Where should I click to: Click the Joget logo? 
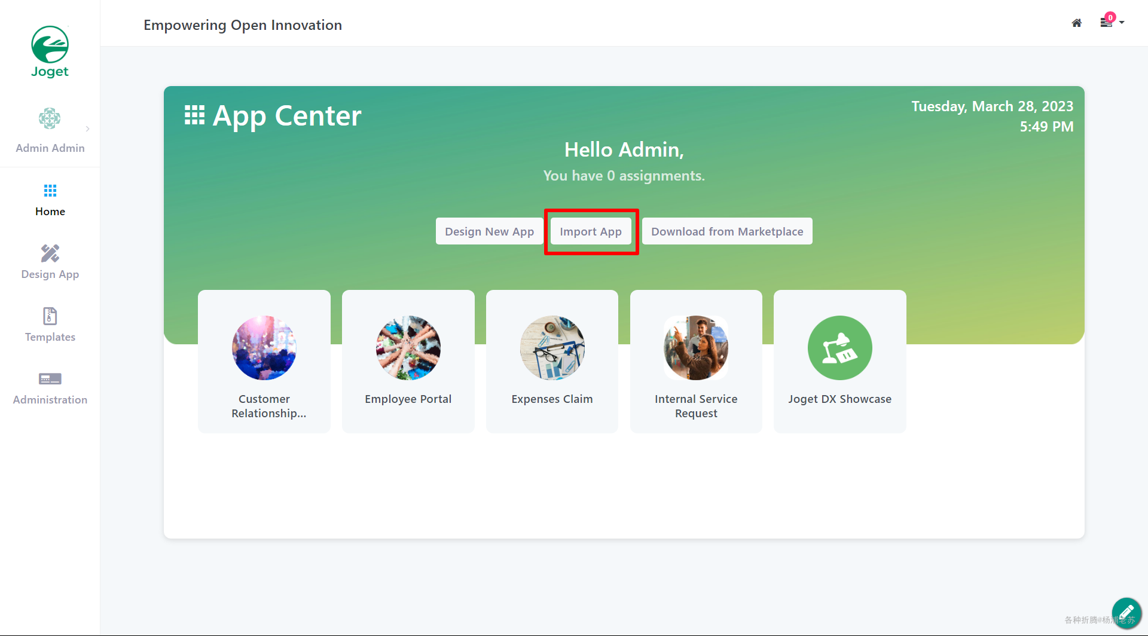pyautogui.click(x=50, y=52)
